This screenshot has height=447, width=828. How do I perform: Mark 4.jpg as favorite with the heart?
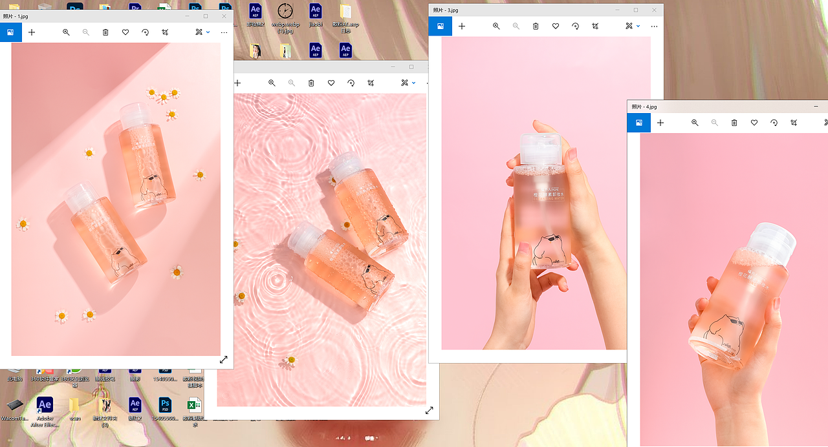coord(754,122)
